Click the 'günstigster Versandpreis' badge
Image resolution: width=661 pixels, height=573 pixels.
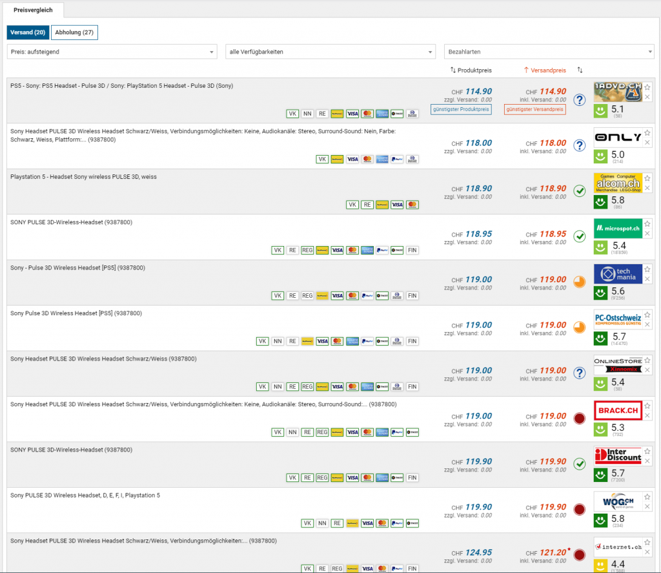point(534,110)
